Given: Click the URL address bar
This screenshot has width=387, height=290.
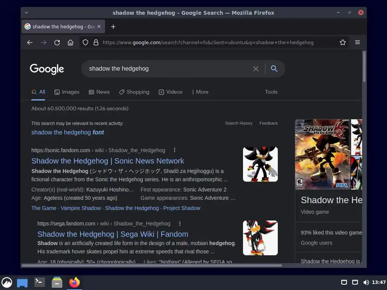Looking at the screenshot, I should click(208, 42).
